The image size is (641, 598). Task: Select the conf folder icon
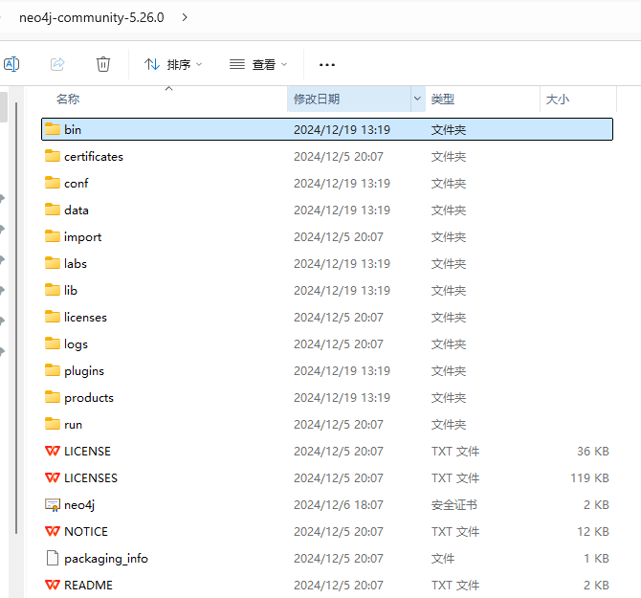tap(53, 183)
